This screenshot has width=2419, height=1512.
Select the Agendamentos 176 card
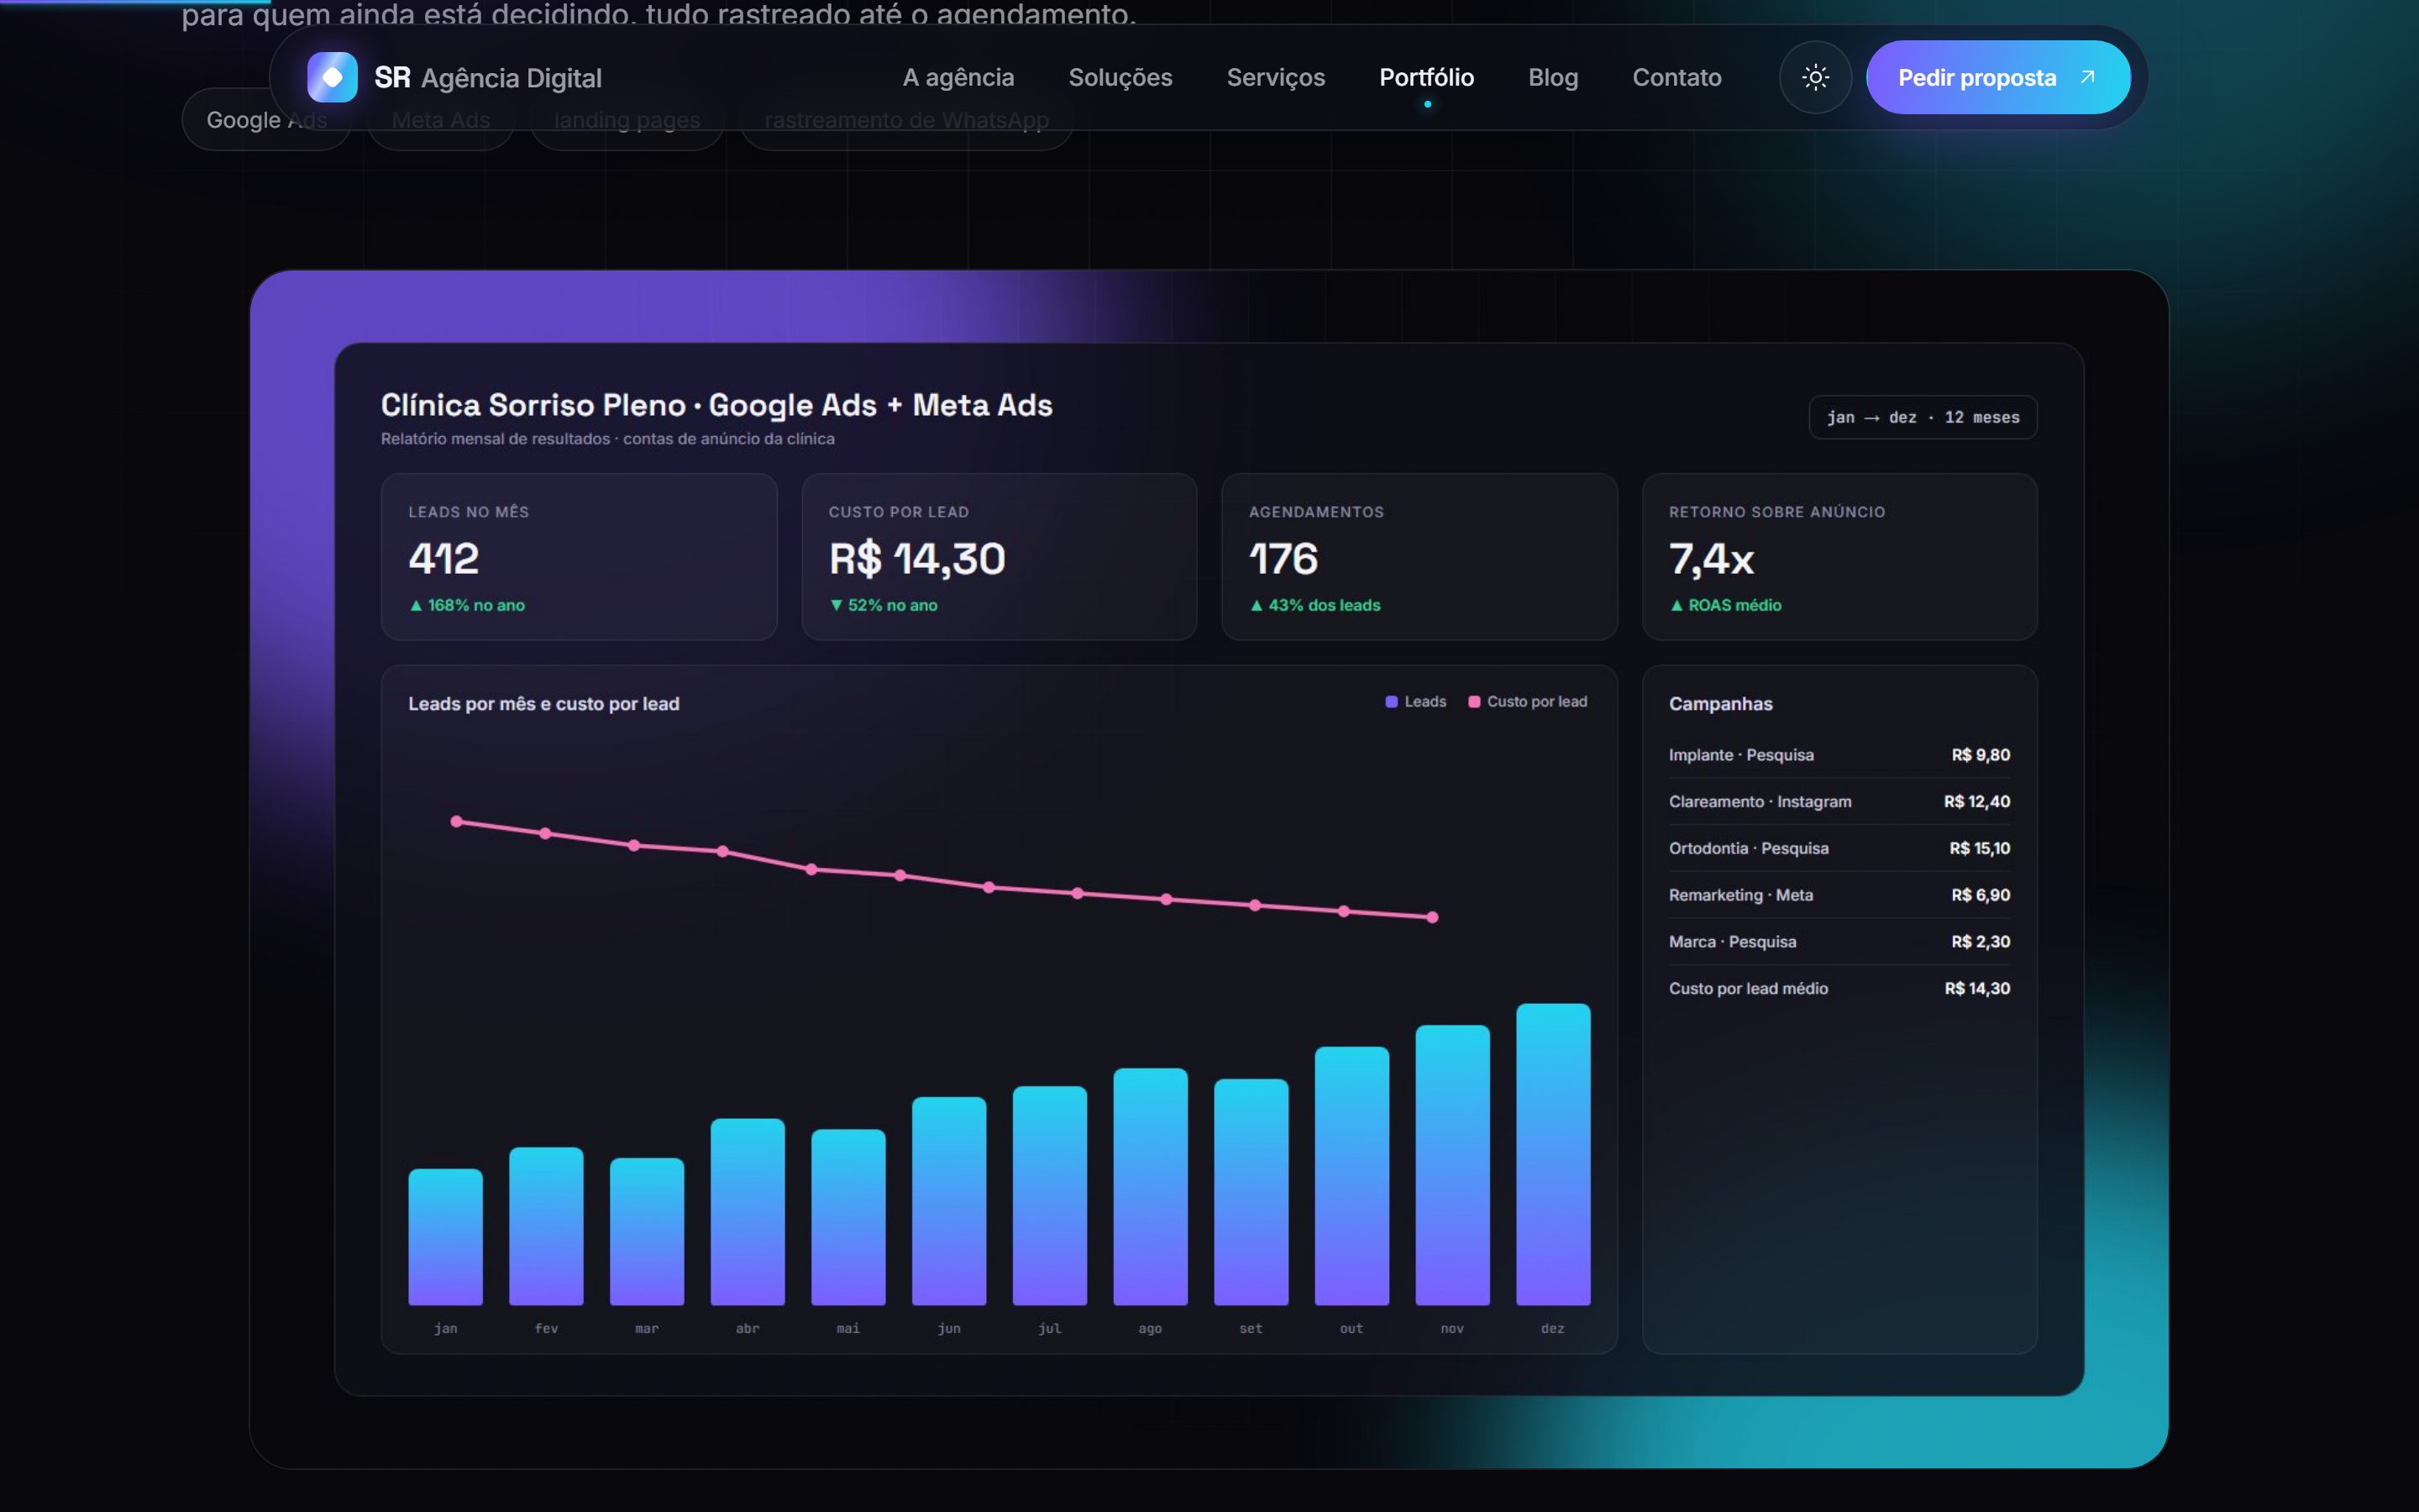[x=1419, y=557]
